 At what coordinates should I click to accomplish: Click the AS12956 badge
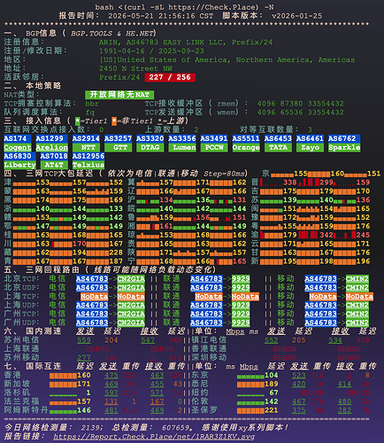pyautogui.click(x=88, y=156)
